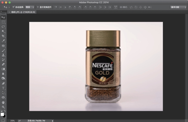This screenshot has width=188, height=122.
Task: Distribute horizontal centers of layers
Action: click(x=105, y=7)
